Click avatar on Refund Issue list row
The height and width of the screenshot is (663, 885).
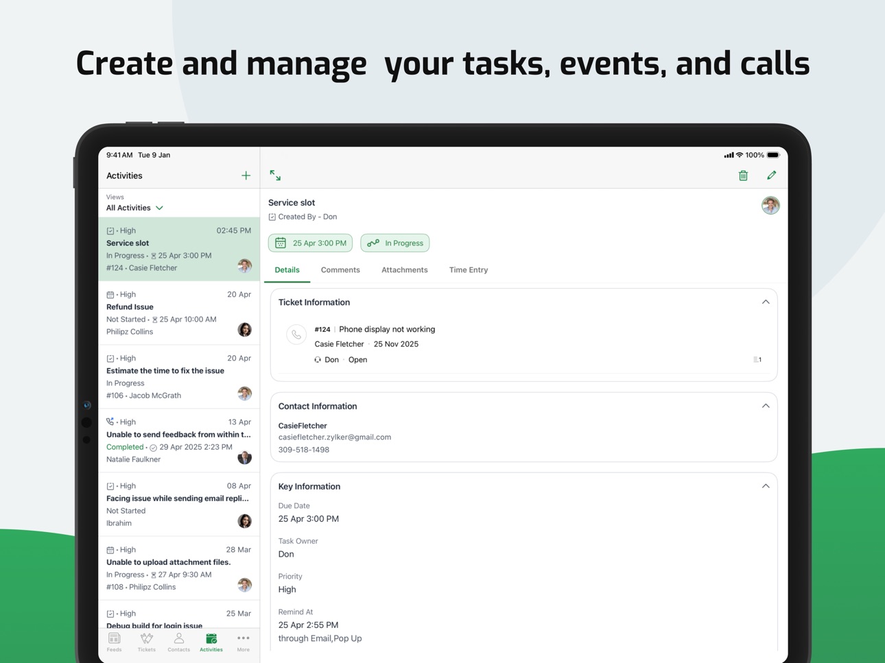[244, 330]
